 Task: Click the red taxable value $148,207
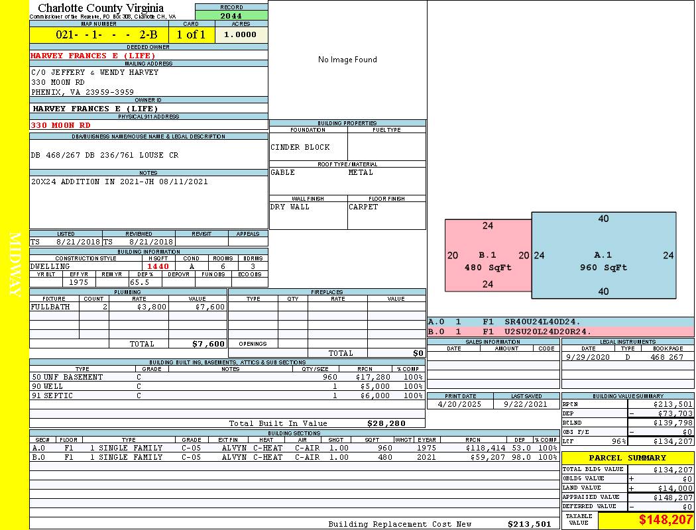tap(666, 519)
